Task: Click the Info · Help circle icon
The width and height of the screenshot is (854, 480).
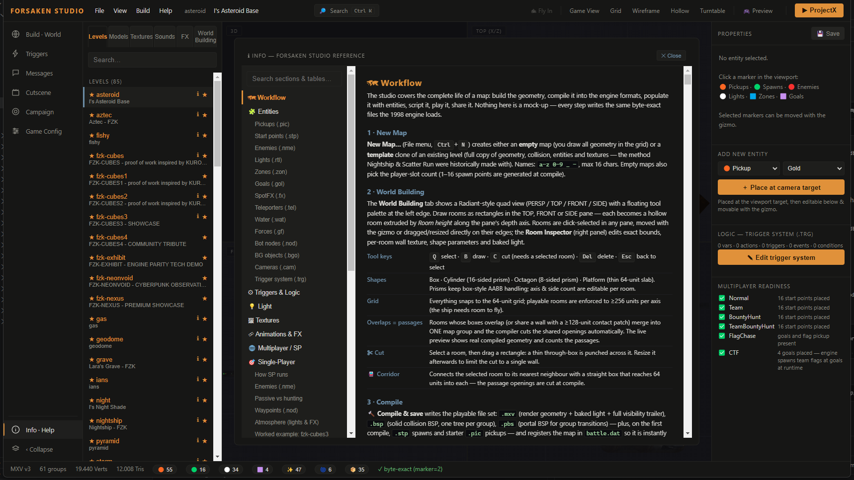Action: coord(15,430)
